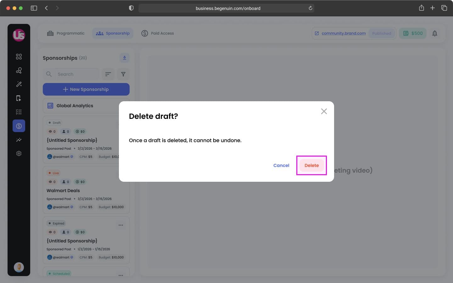453x283 pixels.
Task: Cancel the delete draft dialog
Action: click(281, 165)
